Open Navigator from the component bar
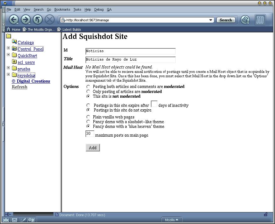Screen dimensions: 275x224 6,220
